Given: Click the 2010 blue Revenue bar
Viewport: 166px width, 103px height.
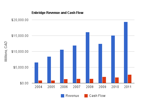Looking at the screenshot, I should tap(113, 59).
